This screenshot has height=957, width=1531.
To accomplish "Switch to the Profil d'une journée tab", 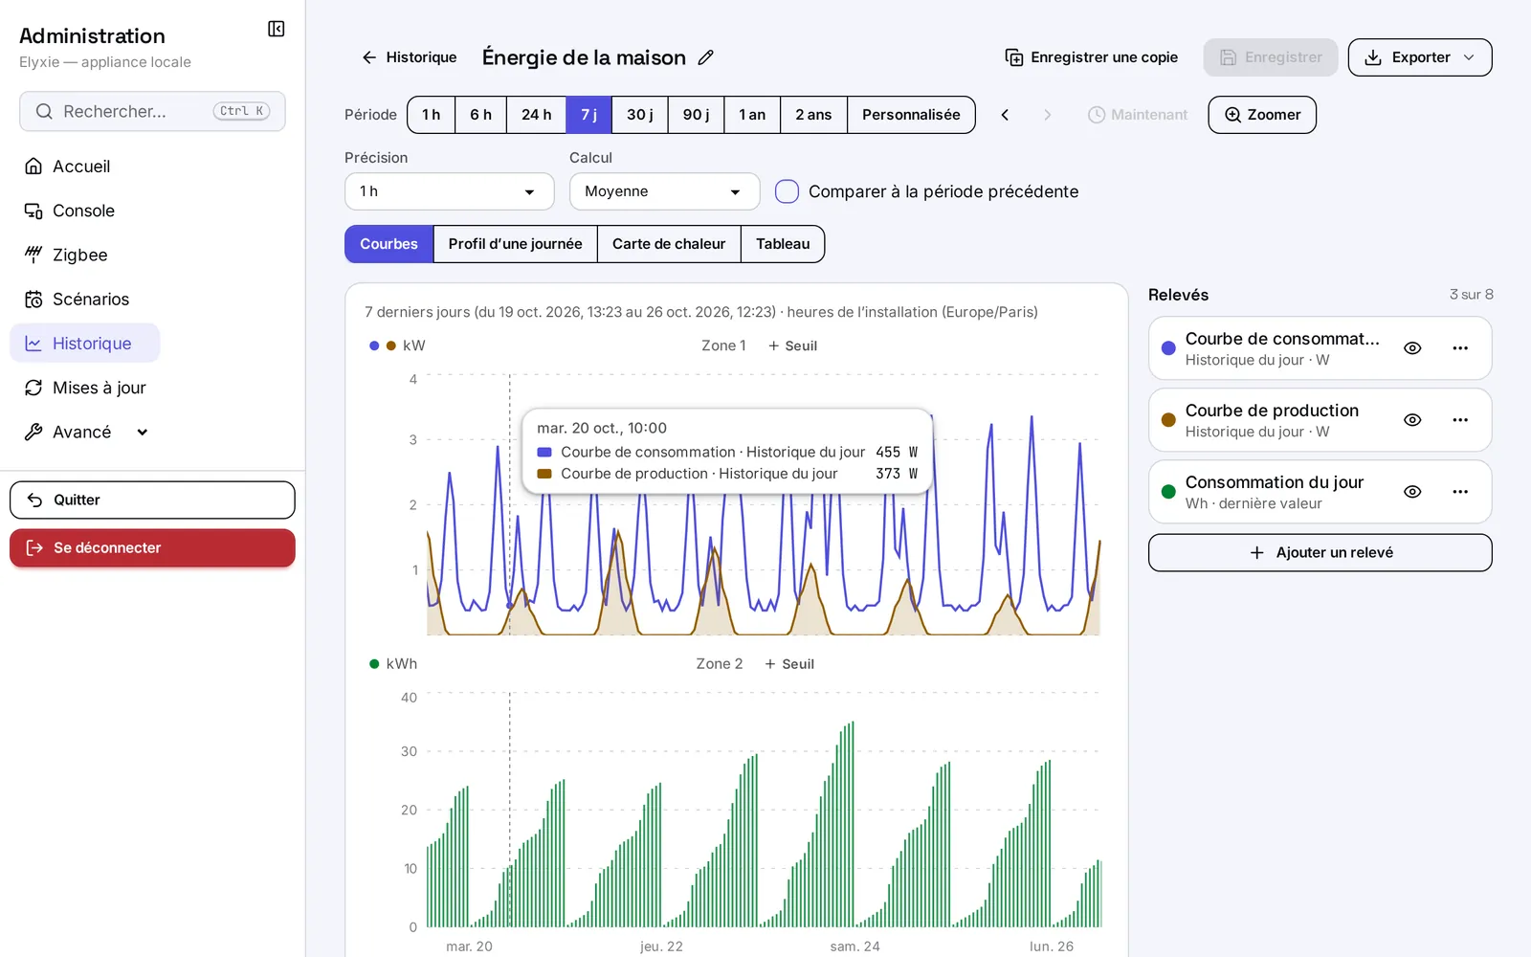I will pyautogui.click(x=515, y=244).
